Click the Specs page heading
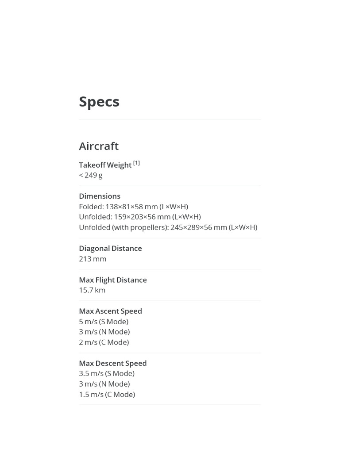Image resolution: width=340 pixels, height=453 pixels. 99,101
